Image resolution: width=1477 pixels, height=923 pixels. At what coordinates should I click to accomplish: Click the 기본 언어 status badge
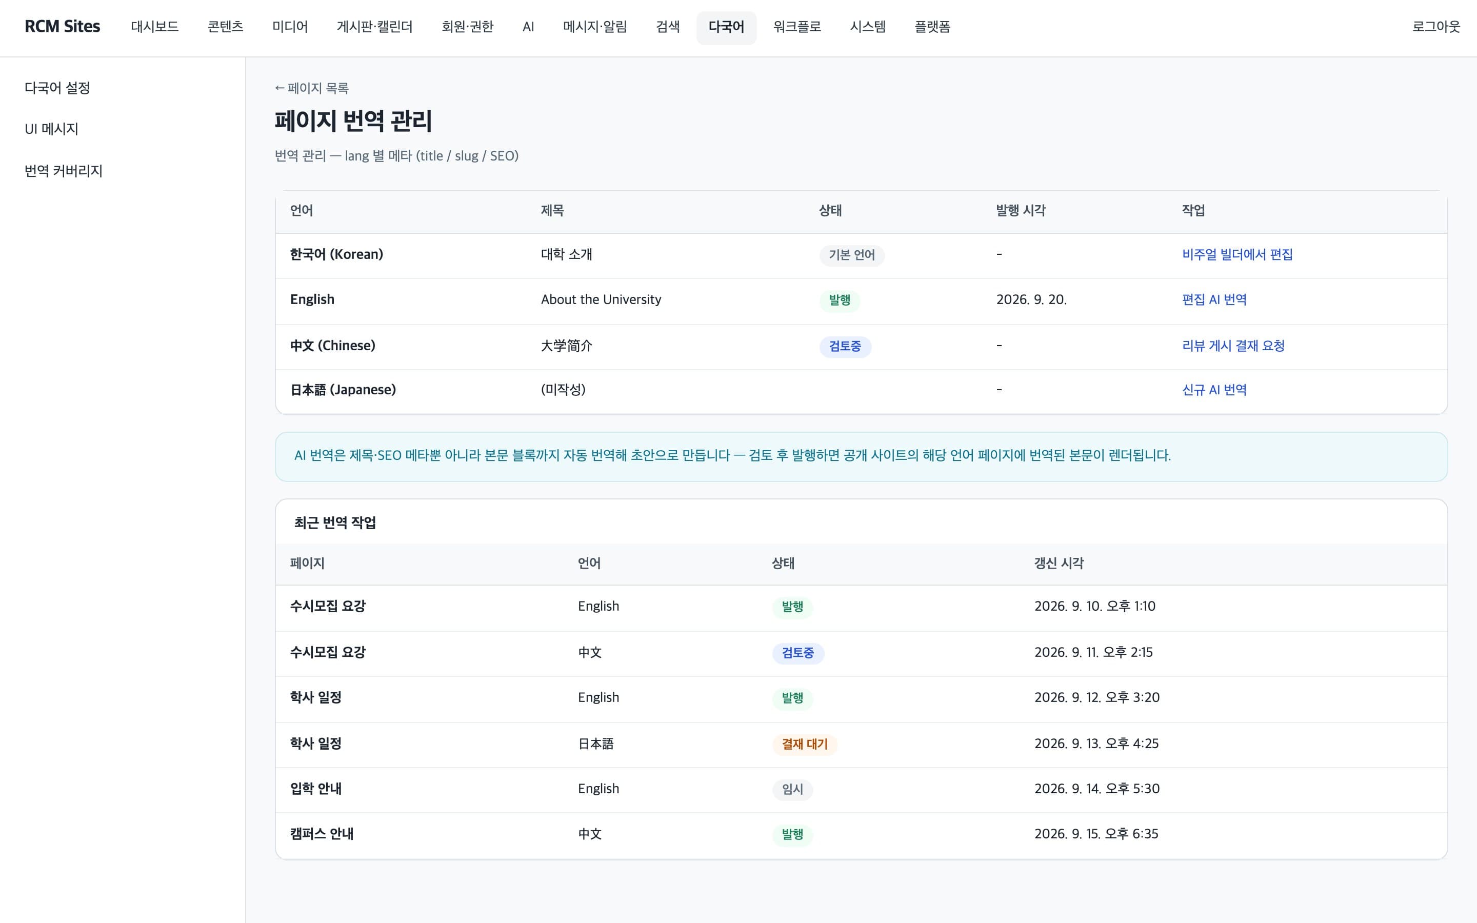[x=851, y=255]
